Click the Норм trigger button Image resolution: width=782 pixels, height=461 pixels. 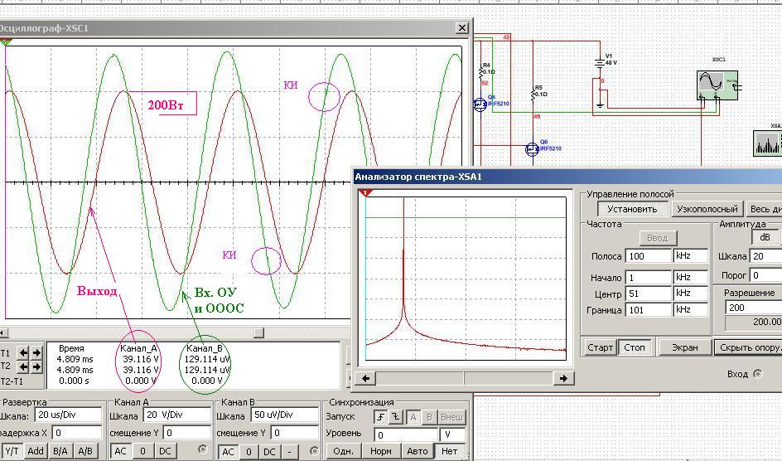tap(380, 451)
